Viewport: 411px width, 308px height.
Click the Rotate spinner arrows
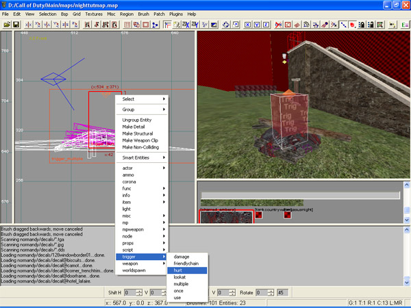(271, 292)
